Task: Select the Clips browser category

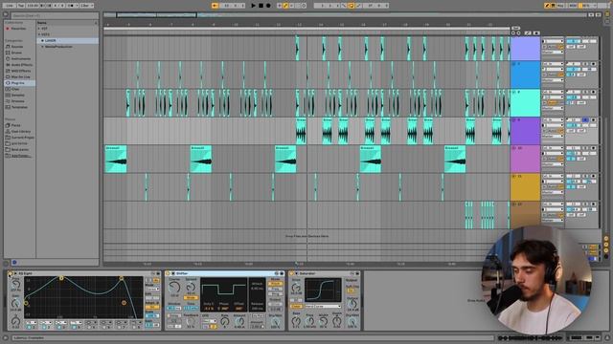Action: 15,89
